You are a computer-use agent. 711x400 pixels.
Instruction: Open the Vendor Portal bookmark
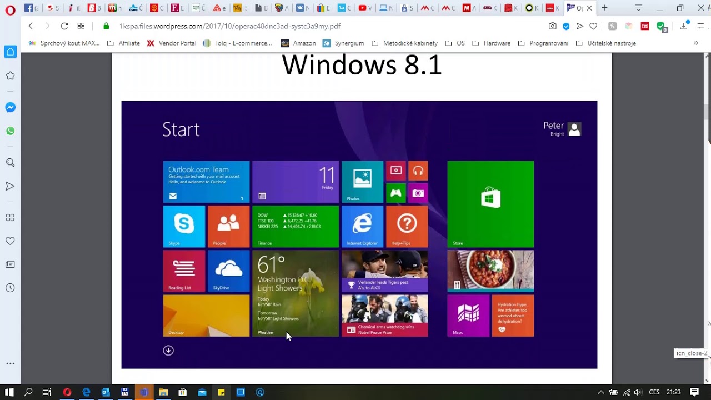point(172,43)
